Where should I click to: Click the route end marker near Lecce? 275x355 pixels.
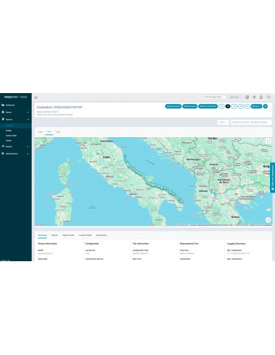click(x=182, y=201)
